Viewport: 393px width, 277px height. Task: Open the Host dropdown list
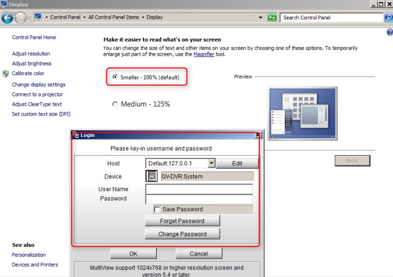[x=212, y=163]
